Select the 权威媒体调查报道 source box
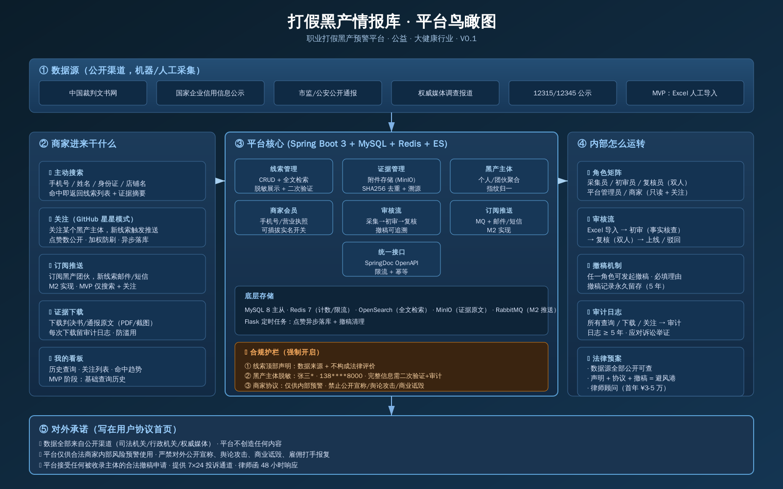Viewport: 783px width, 489px height. 445,93
